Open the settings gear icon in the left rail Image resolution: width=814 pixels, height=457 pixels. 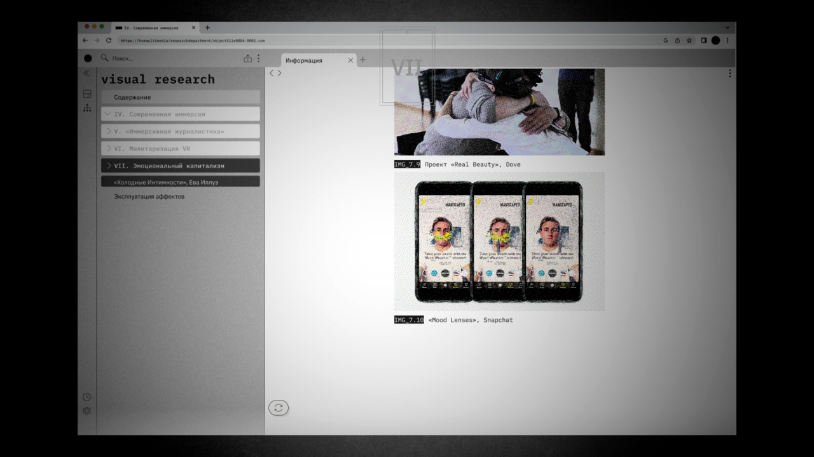[87, 411]
